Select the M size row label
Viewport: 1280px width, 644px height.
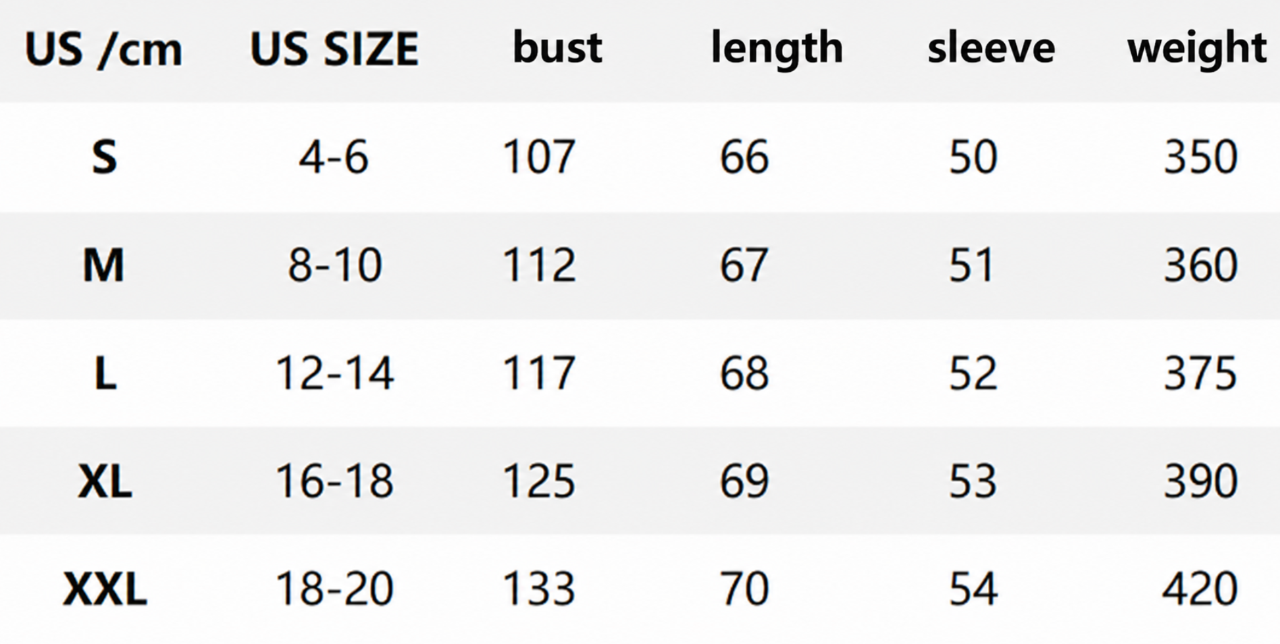click(103, 265)
